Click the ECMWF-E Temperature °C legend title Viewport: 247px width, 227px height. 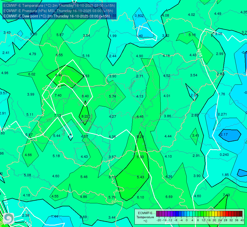(x=145, y=217)
